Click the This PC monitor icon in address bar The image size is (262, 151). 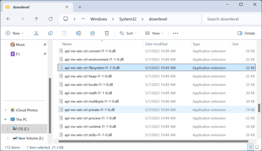pos(65,19)
